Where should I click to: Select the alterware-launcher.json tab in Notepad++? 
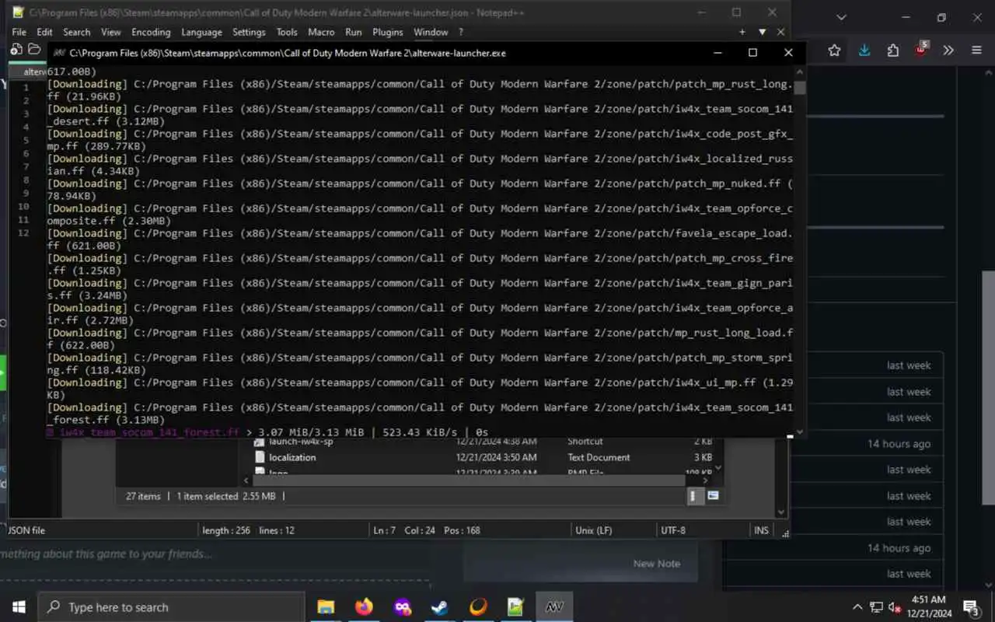(34, 72)
